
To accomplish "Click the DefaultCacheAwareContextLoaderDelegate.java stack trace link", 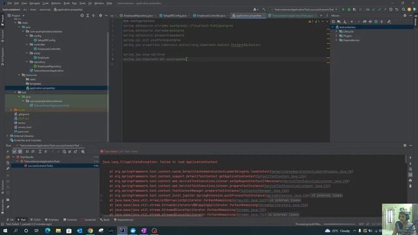I will [312, 172].
